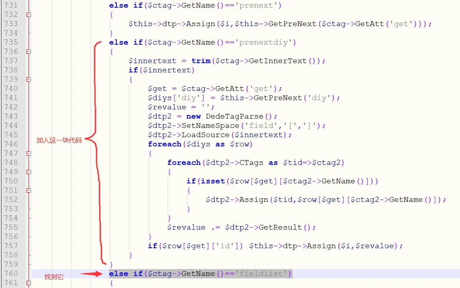
Task: Click SetNameSpace call on line 744
Action: [x=210, y=126]
